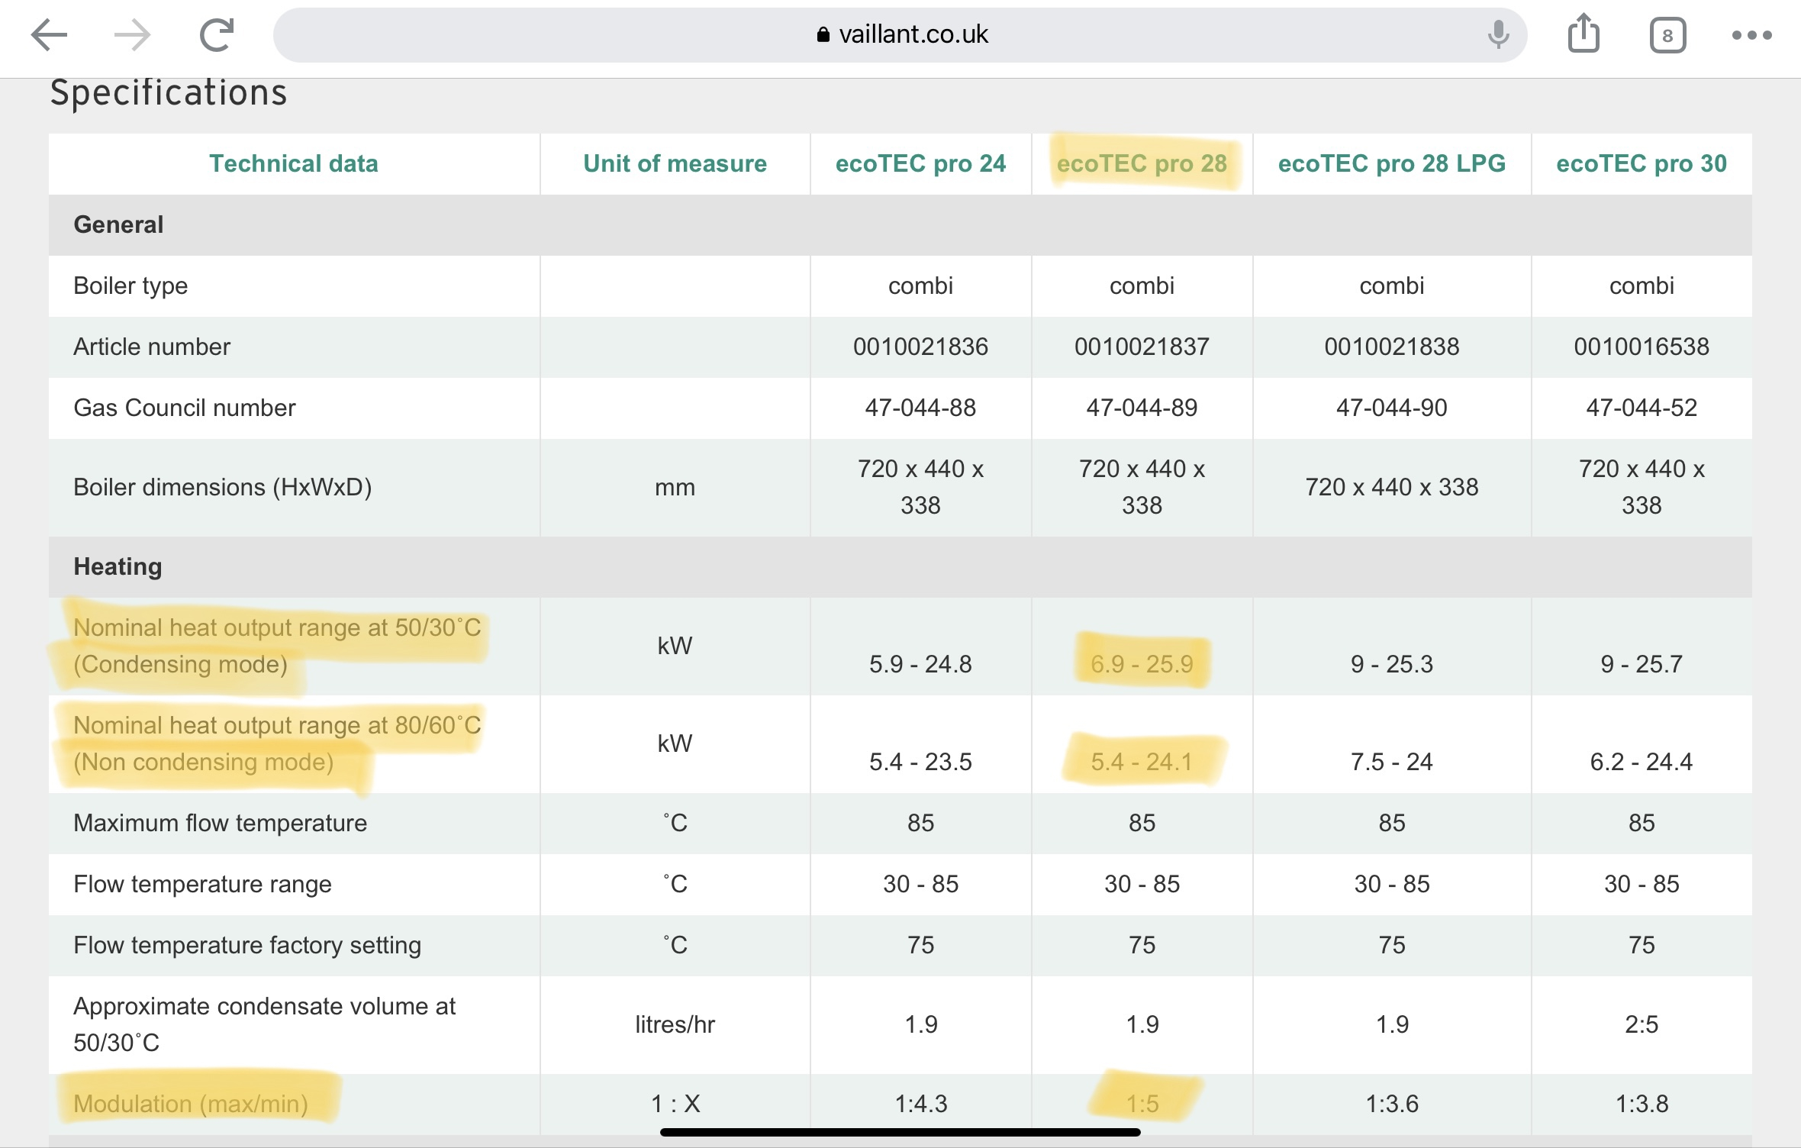1801x1148 pixels.
Task: Click the value 5.4 - 23.5
Action: click(920, 762)
